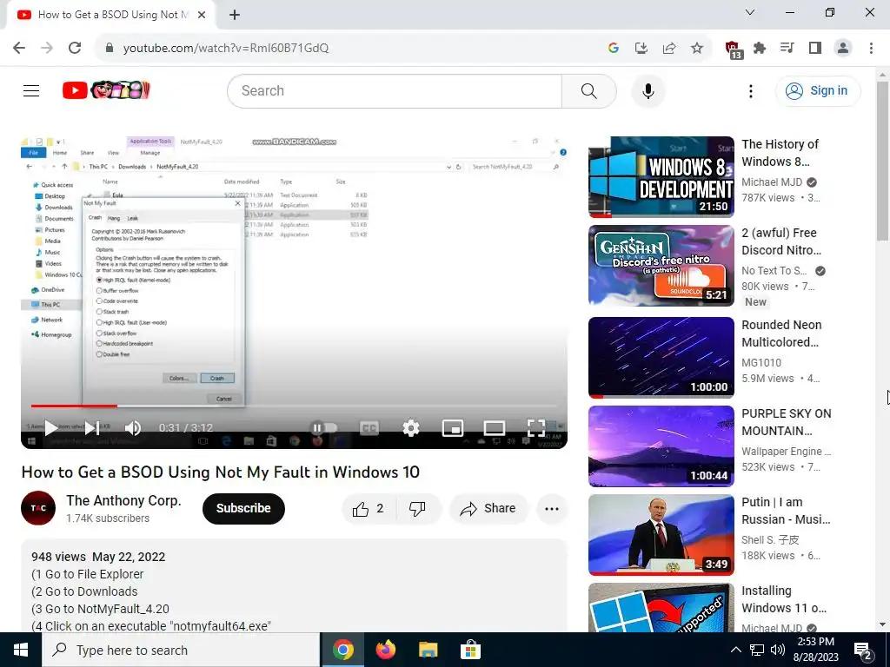Open Windows Start menu

point(21,650)
